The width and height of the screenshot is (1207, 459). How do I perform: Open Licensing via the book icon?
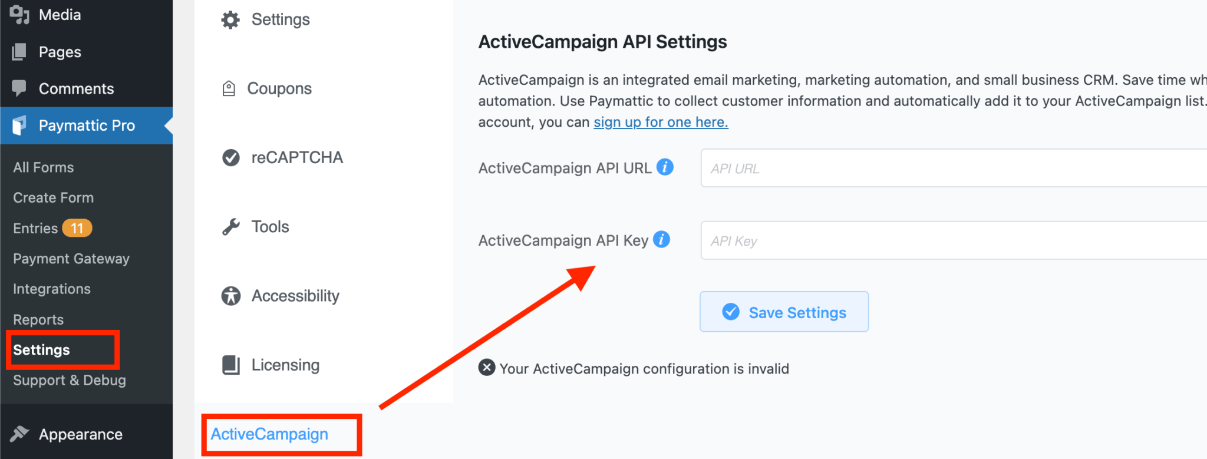tap(230, 364)
